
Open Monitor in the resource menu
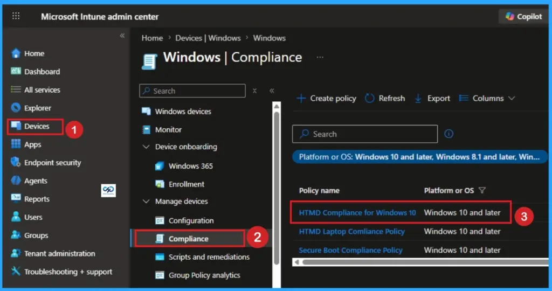pos(168,129)
